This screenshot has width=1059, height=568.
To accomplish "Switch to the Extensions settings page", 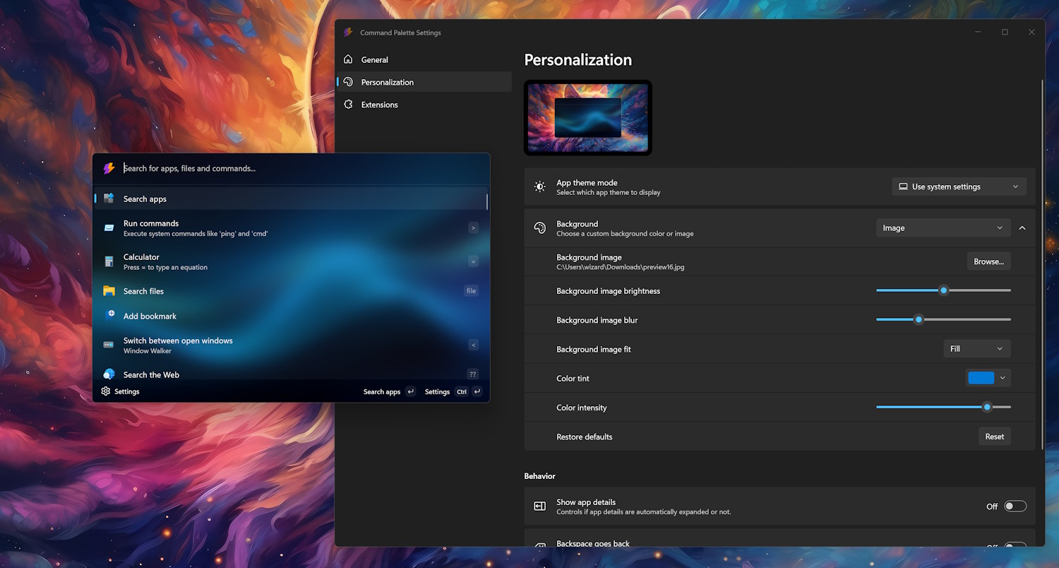I will pos(379,105).
